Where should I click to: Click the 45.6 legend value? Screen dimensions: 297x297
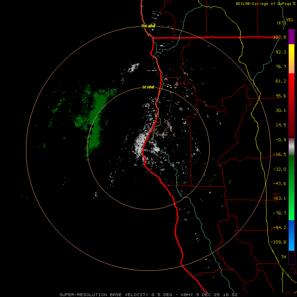click(281, 96)
